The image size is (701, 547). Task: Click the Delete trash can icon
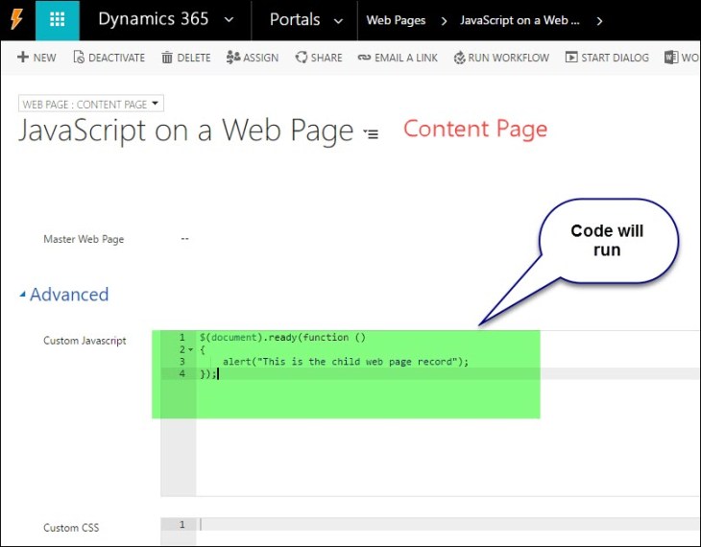167,58
